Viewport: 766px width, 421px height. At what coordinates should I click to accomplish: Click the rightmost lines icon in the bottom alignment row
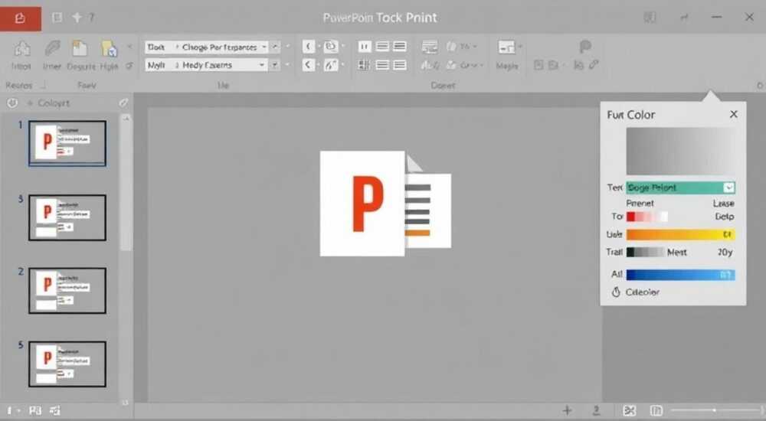pos(400,64)
